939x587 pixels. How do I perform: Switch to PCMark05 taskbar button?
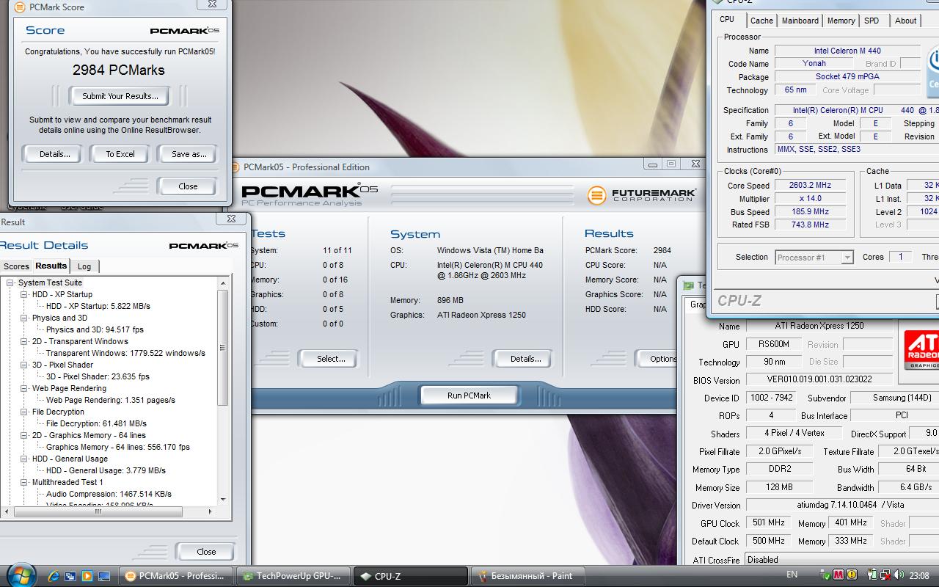click(x=176, y=576)
